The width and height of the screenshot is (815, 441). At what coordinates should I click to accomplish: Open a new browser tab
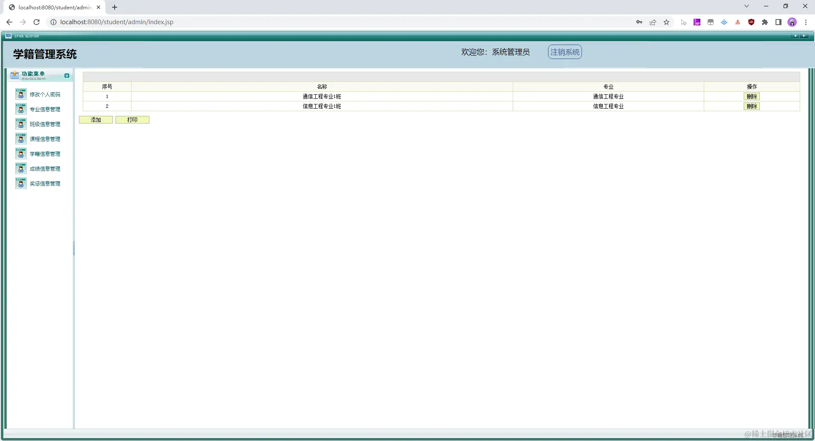(115, 7)
